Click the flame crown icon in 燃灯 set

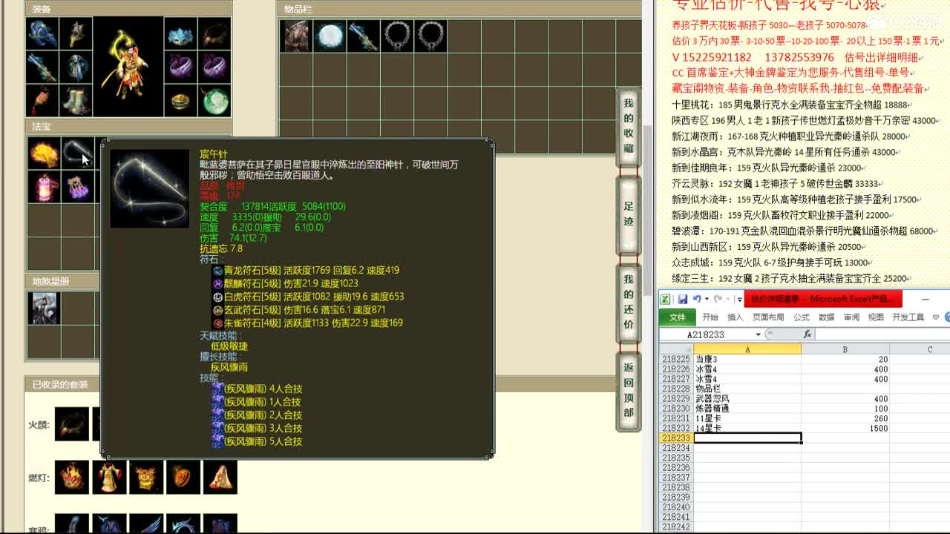tap(72, 477)
